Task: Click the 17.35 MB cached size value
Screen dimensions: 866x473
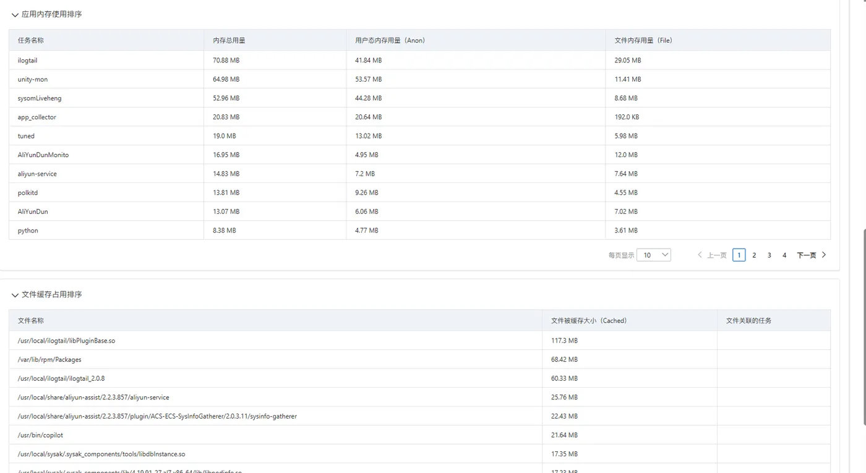Action: tap(564, 454)
